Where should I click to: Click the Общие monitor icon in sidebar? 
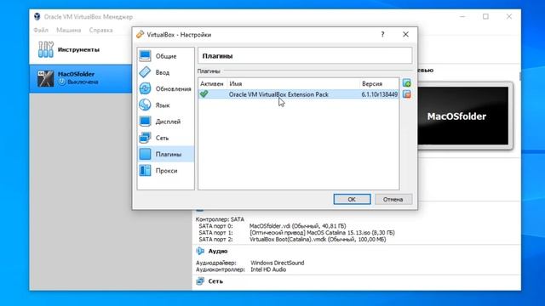pyautogui.click(x=145, y=56)
